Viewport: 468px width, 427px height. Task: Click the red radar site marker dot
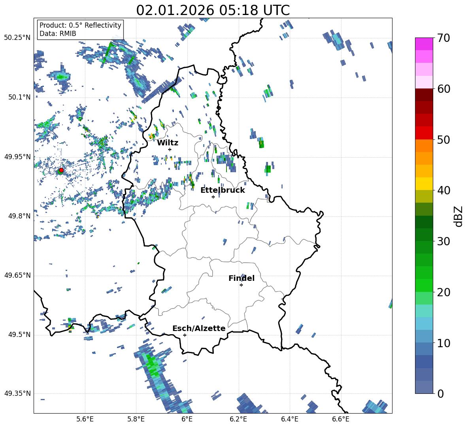[61, 170]
